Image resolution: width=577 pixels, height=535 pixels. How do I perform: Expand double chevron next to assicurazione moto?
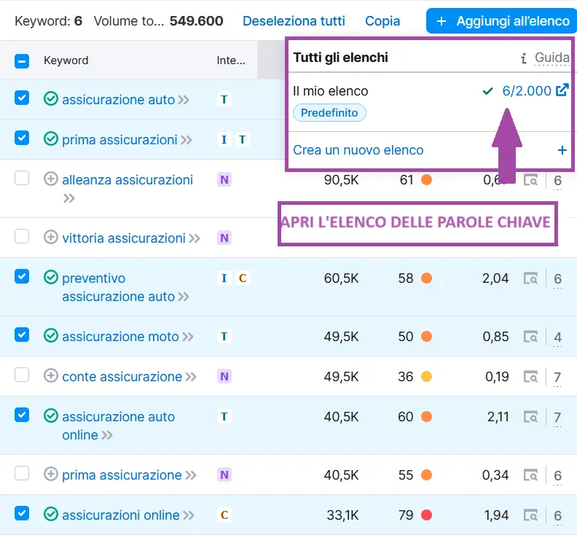pos(189,337)
